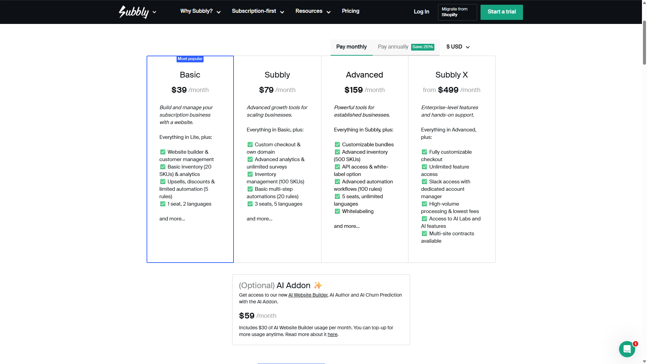Click checkmark beside Customizable bundles
The image size is (647, 364).
[337, 145]
